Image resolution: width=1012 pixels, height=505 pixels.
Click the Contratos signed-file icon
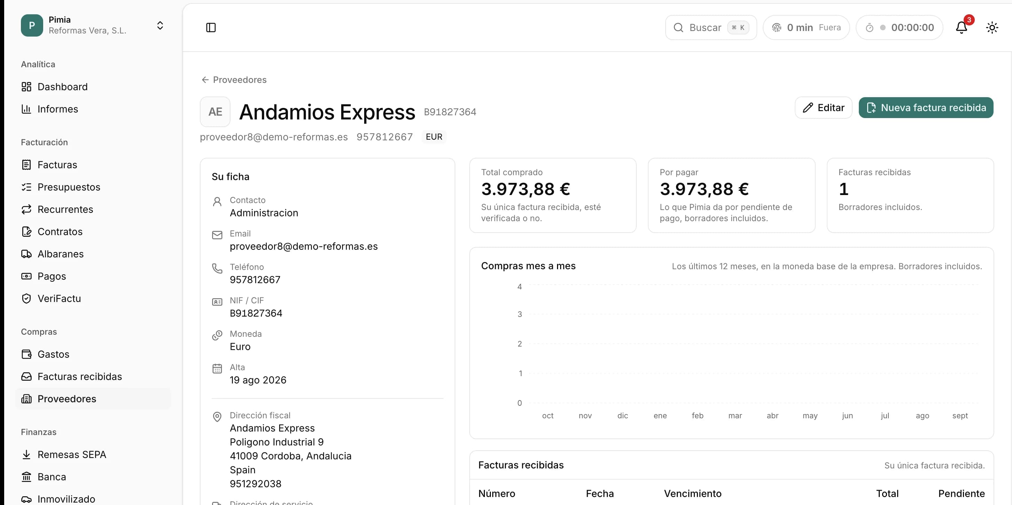click(x=26, y=232)
